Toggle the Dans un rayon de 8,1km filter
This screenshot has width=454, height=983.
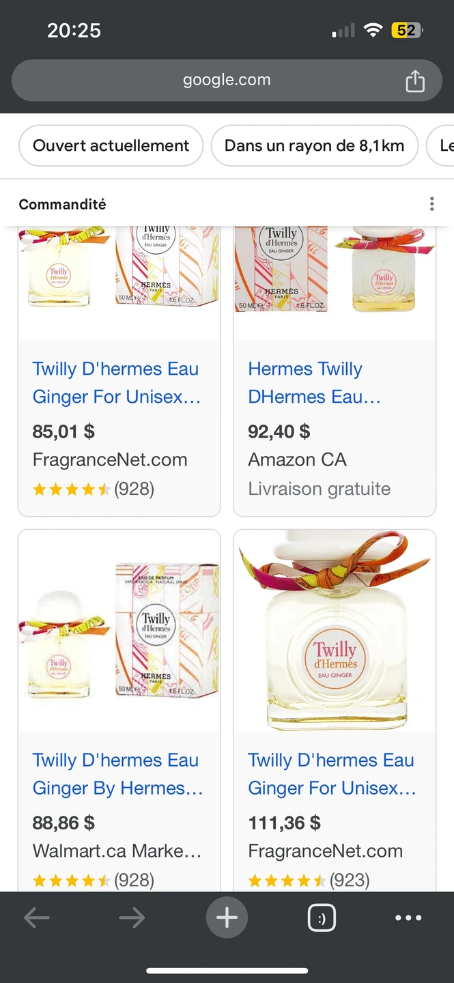314,145
